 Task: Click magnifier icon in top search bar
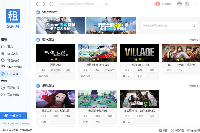[107, 4]
